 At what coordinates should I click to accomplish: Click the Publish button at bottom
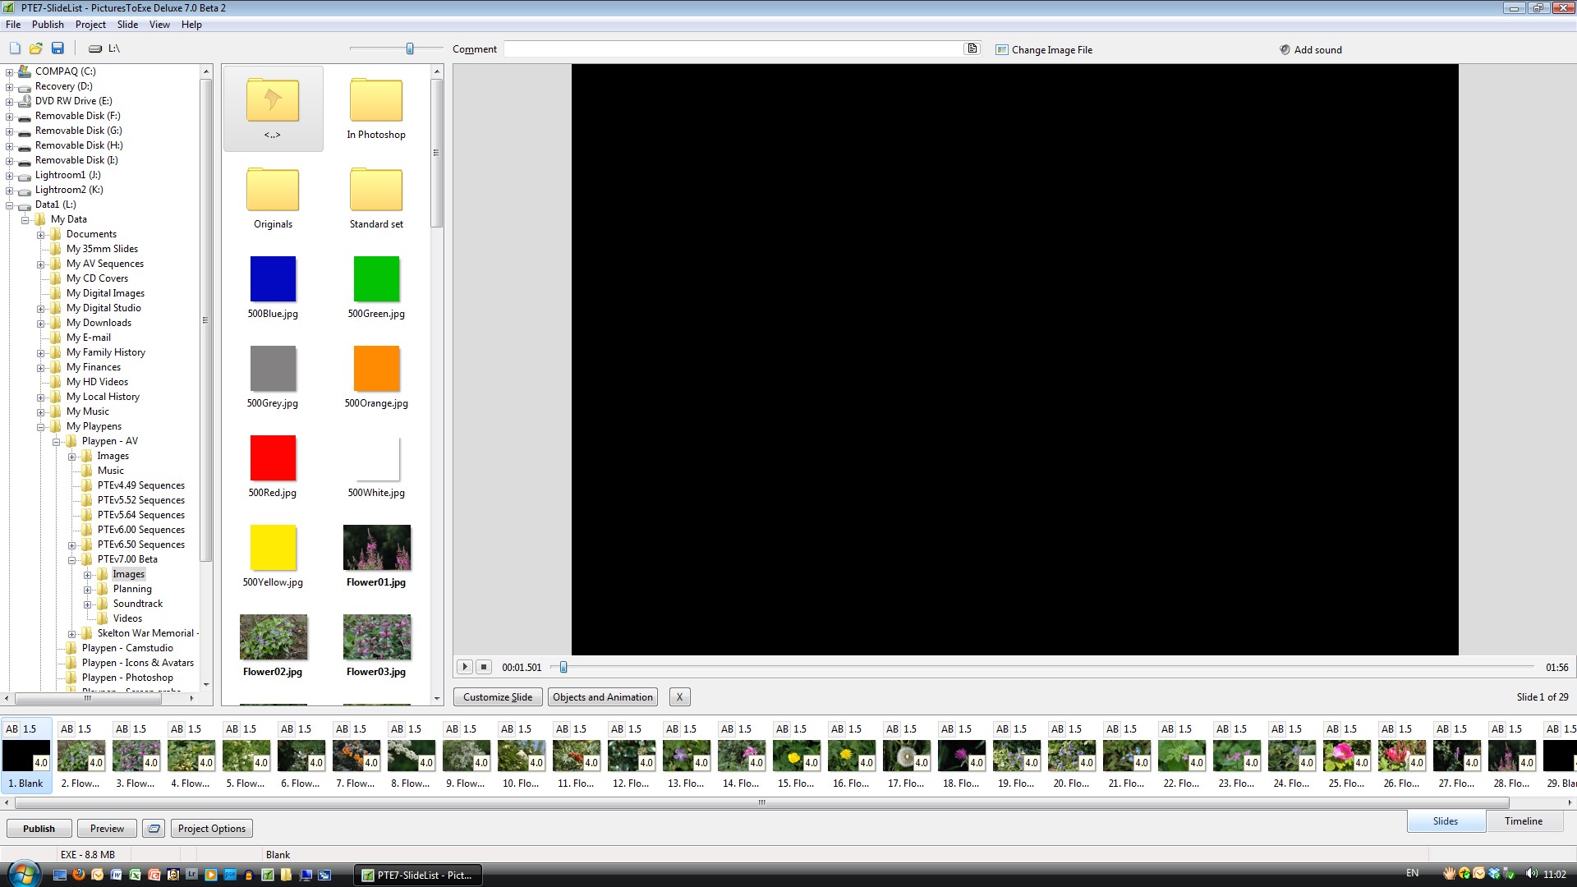click(x=39, y=829)
